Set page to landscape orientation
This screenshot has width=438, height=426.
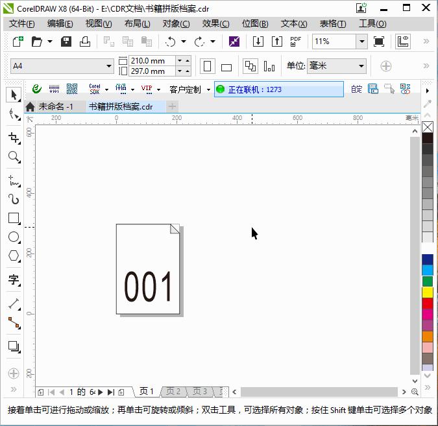coord(226,67)
